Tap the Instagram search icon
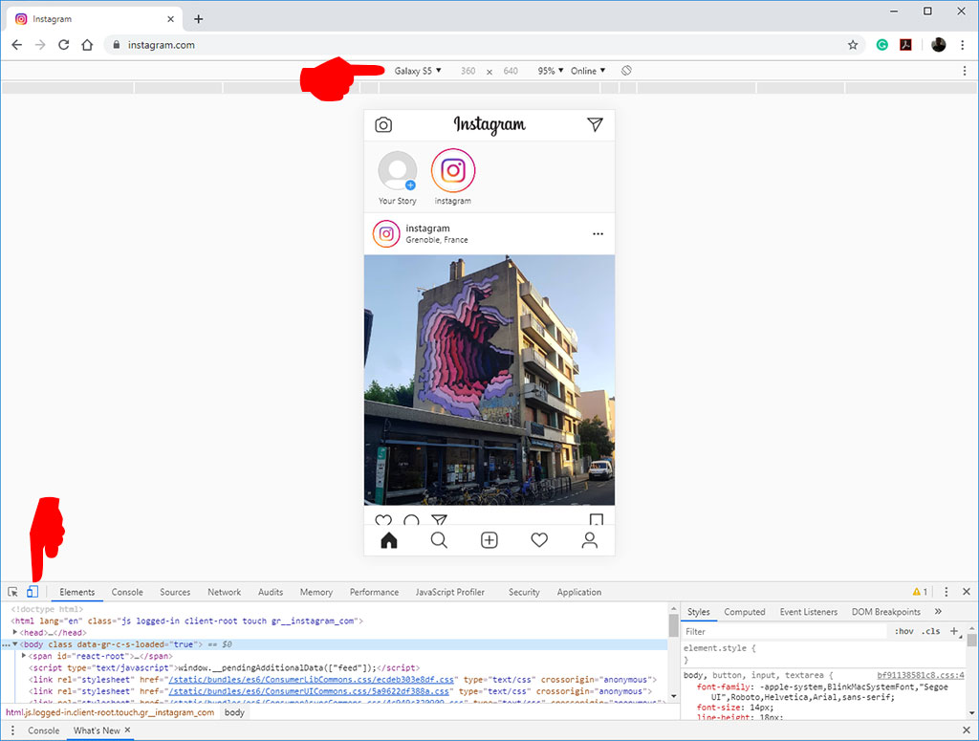 click(439, 540)
